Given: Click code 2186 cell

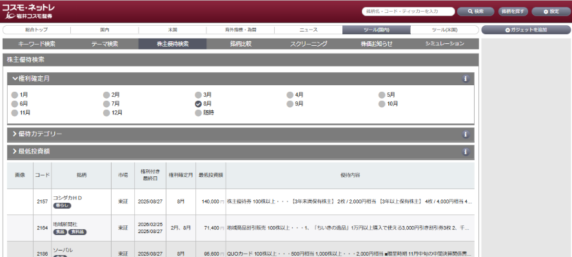Looking at the screenshot, I should coord(43,253).
